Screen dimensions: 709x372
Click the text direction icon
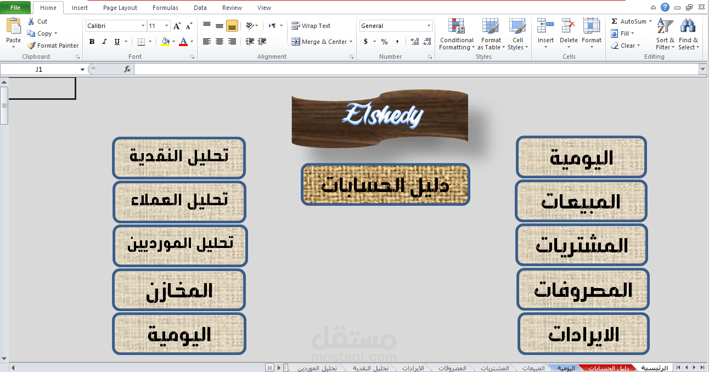tap(273, 26)
